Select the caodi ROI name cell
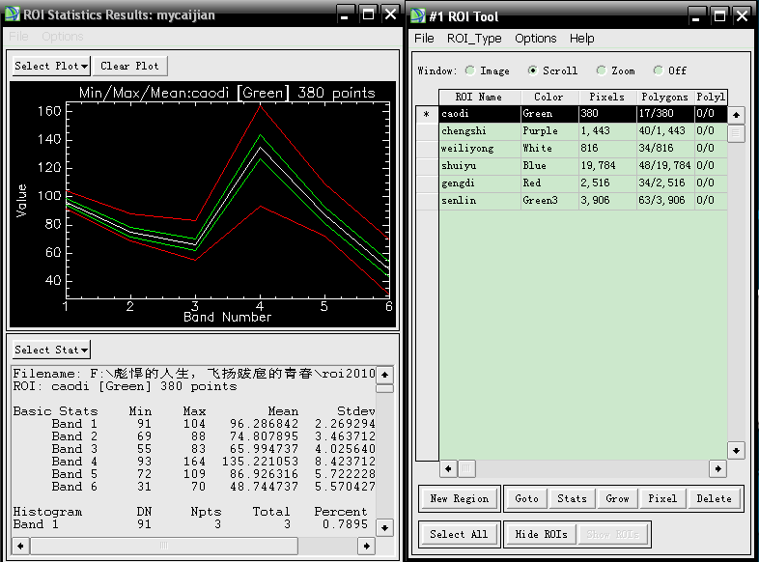 (x=480, y=114)
